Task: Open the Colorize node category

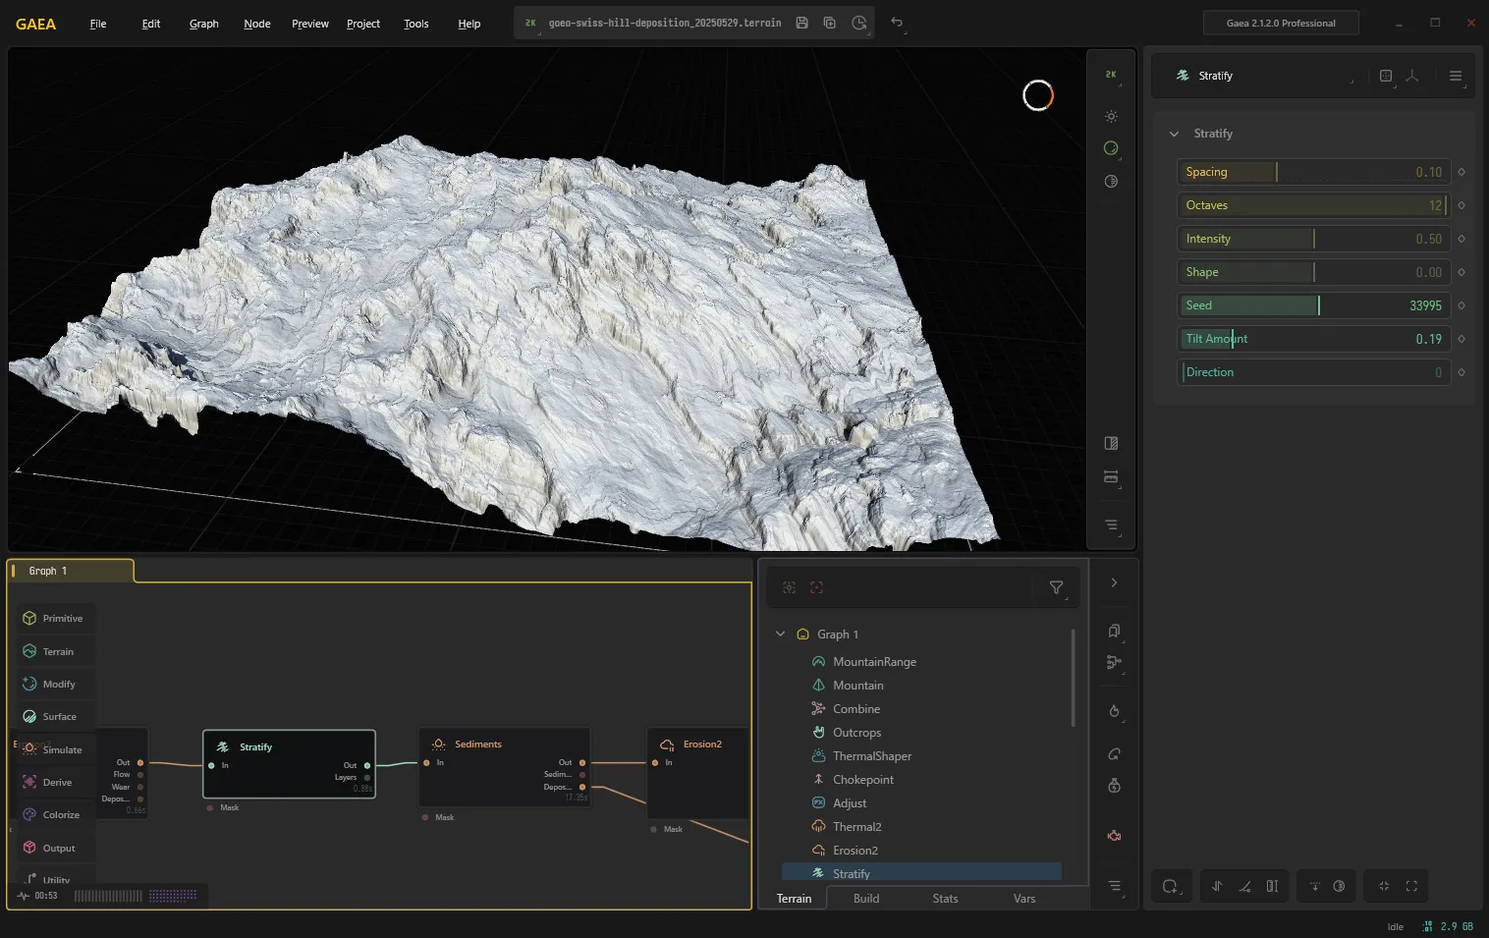Action: pyautogui.click(x=54, y=814)
